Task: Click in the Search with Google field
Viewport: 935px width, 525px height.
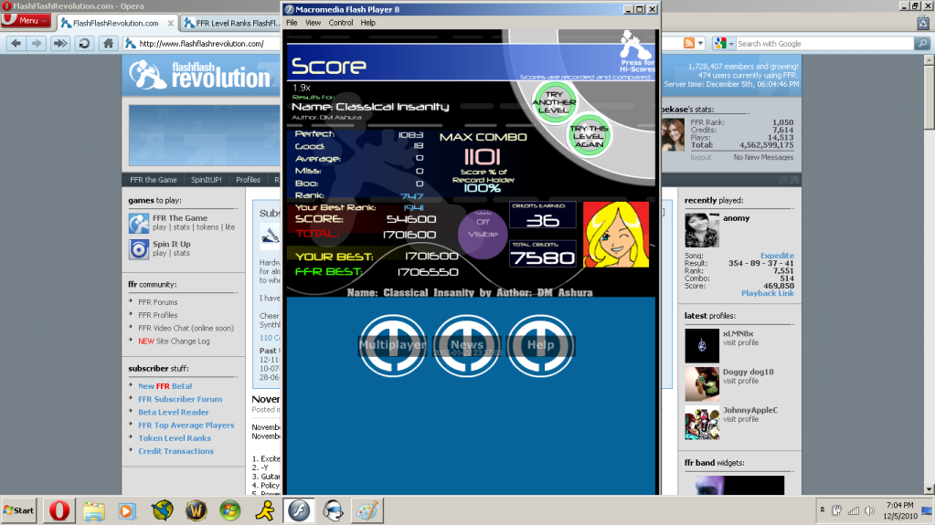Action: pos(823,43)
